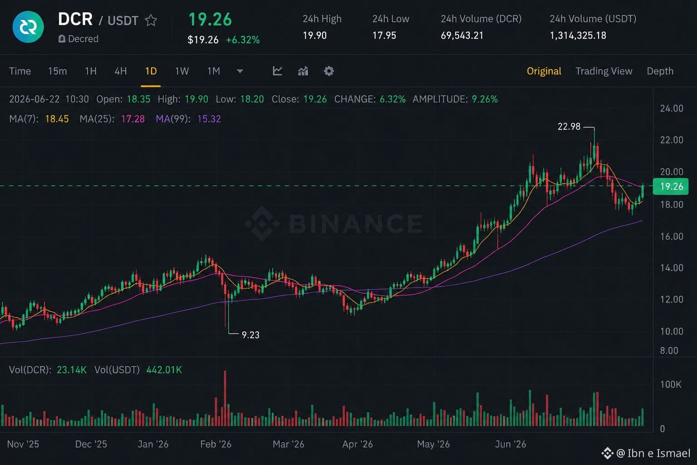Image resolution: width=697 pixels, height=465 pixels.
Task: Click the large green 19.26 last price
Action: pyautogui.click(x=210, y=20)
